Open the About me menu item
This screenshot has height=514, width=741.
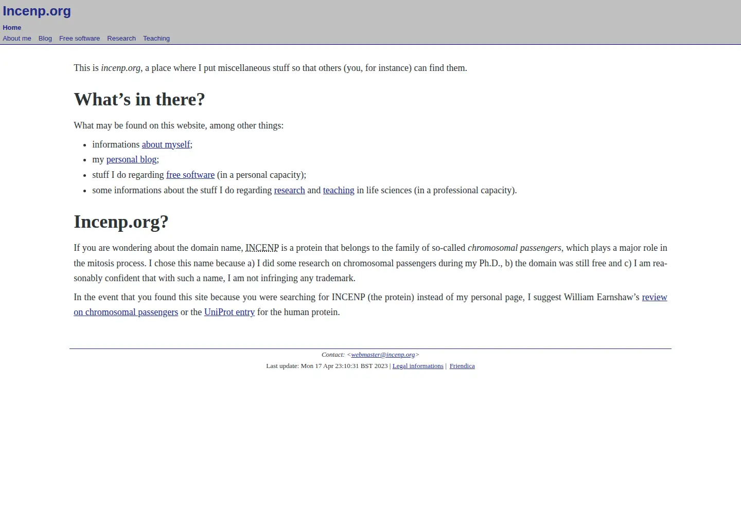pos(17,39)
